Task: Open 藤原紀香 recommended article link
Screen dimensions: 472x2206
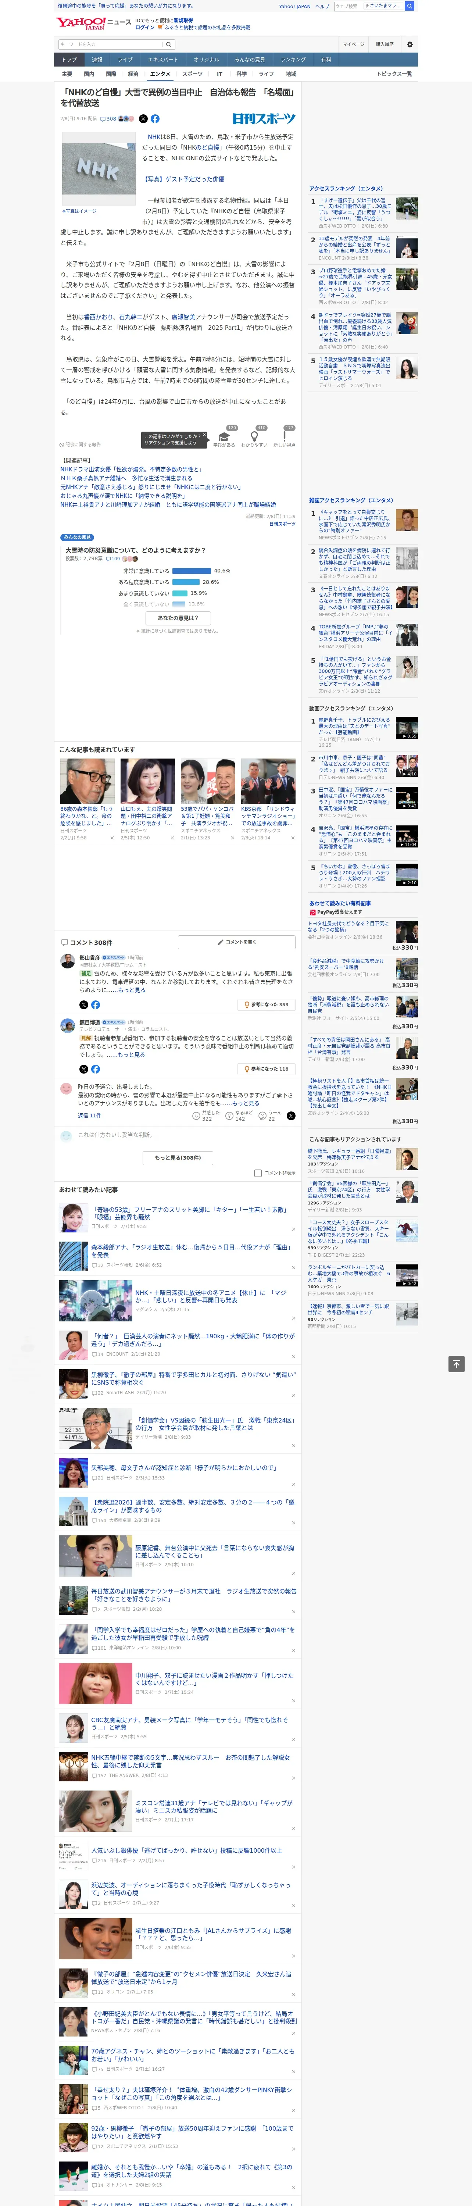Action: (214, 1551)
